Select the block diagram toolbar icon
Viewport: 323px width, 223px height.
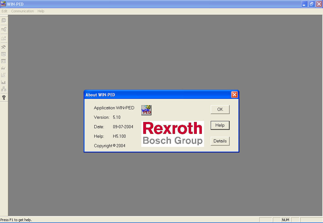point(4,89)
